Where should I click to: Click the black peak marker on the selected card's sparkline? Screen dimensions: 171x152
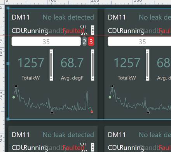point(16,86)
